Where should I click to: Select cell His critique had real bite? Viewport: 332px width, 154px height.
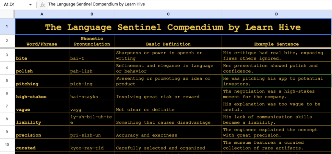277,55
